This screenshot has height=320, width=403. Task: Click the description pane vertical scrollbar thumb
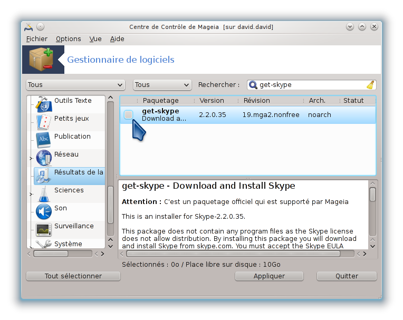click(372, 195)
